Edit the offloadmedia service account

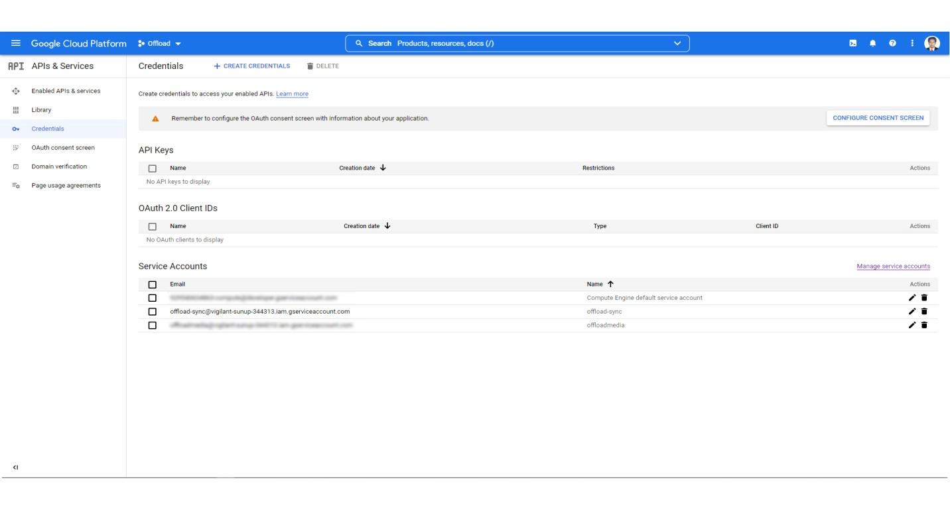[x=912, y=325]
